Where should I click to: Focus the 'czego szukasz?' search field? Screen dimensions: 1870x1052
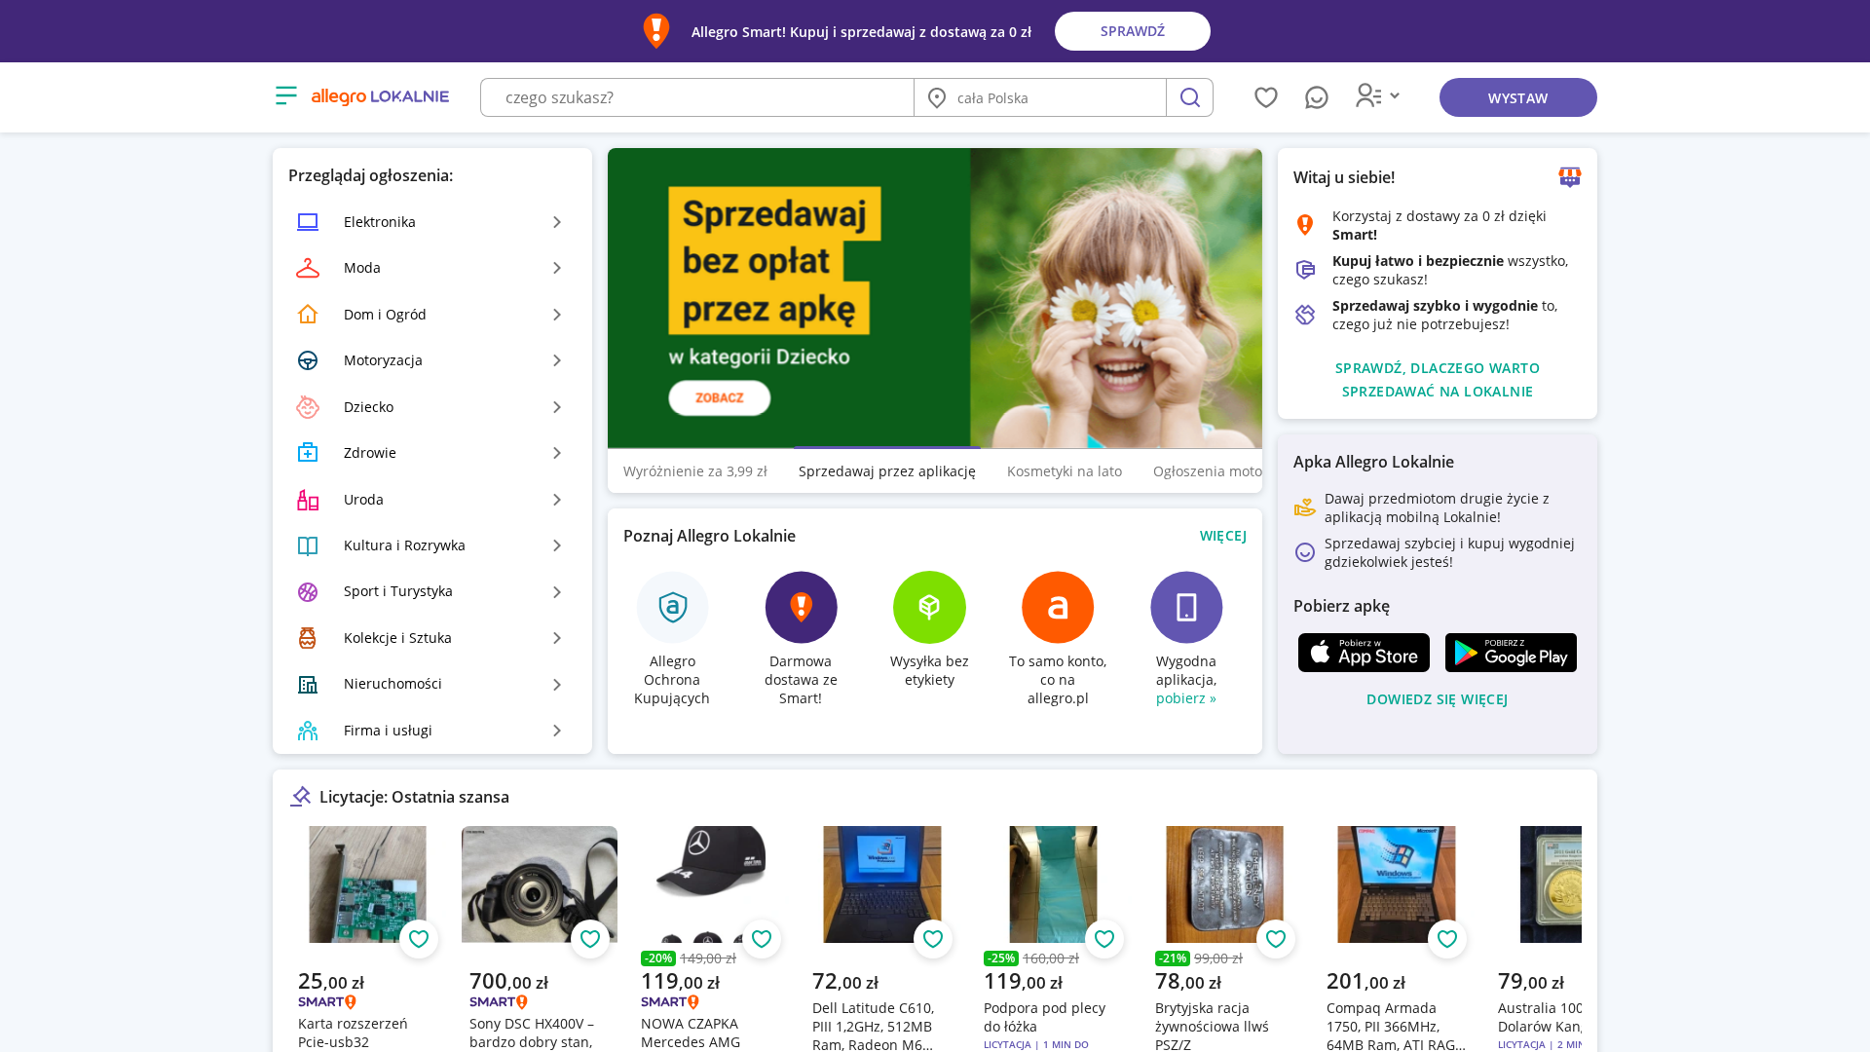tap(697, 97)
